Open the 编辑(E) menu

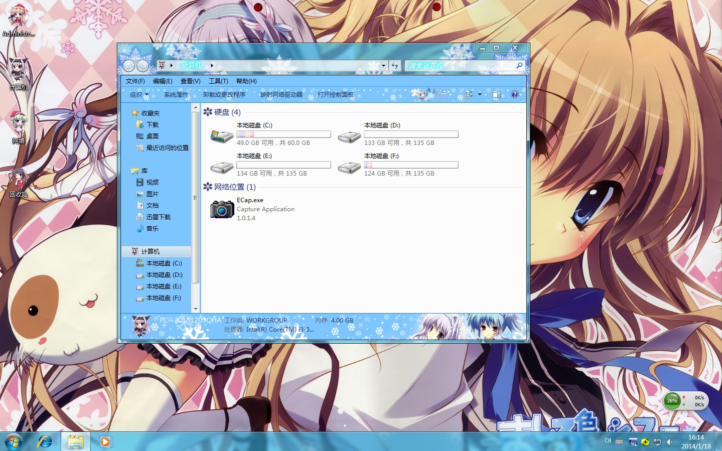click(163, 81)
